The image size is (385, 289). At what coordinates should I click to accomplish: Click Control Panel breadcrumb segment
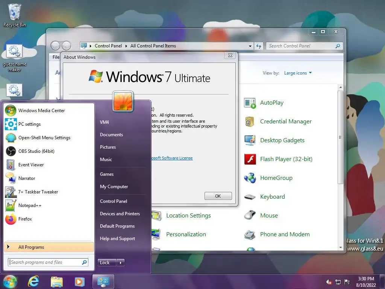108,46
